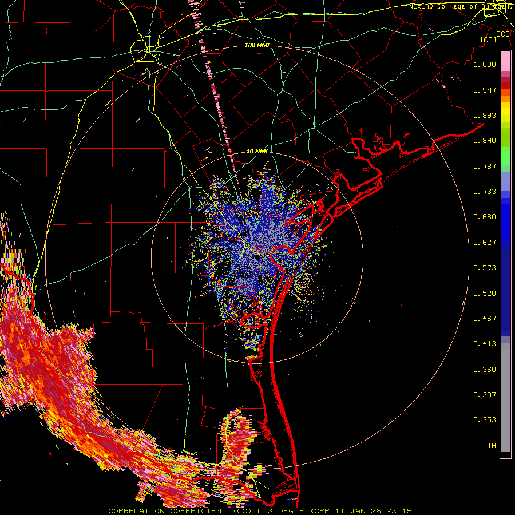
Task: Pick the gray swatch on the color bar
Action: pyautogui.click(x=505, y=398)
